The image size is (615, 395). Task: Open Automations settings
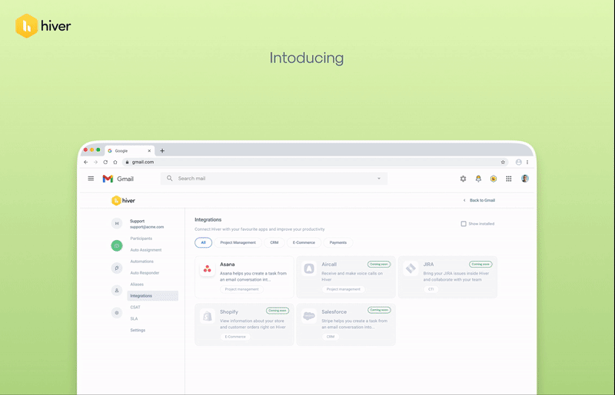point(141,261)
